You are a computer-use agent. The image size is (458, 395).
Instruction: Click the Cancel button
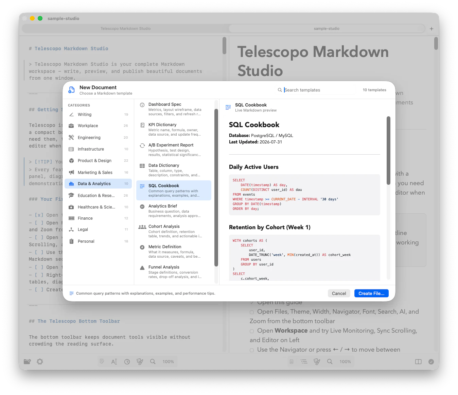pyautogui.click(x=339, y=294)
